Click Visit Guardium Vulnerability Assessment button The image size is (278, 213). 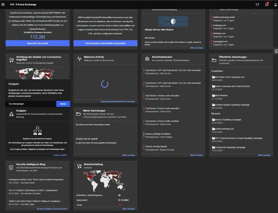pyautogui.click(x=105, y=43)
